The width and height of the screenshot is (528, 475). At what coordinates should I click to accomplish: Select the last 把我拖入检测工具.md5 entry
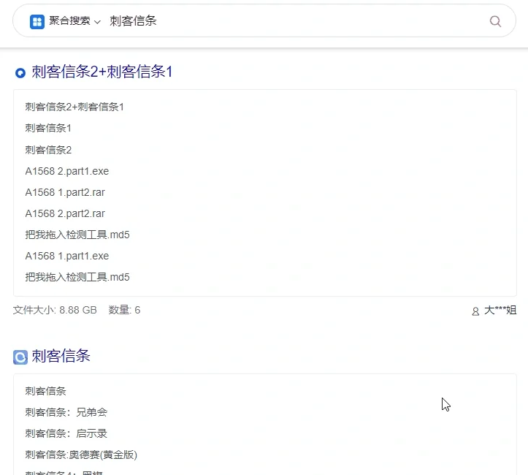click(77, 277)
